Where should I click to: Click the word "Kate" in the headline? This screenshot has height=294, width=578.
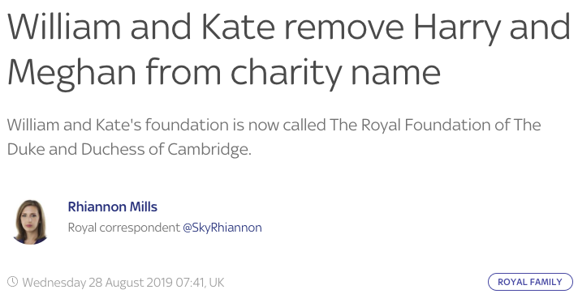tap(239, 27)
